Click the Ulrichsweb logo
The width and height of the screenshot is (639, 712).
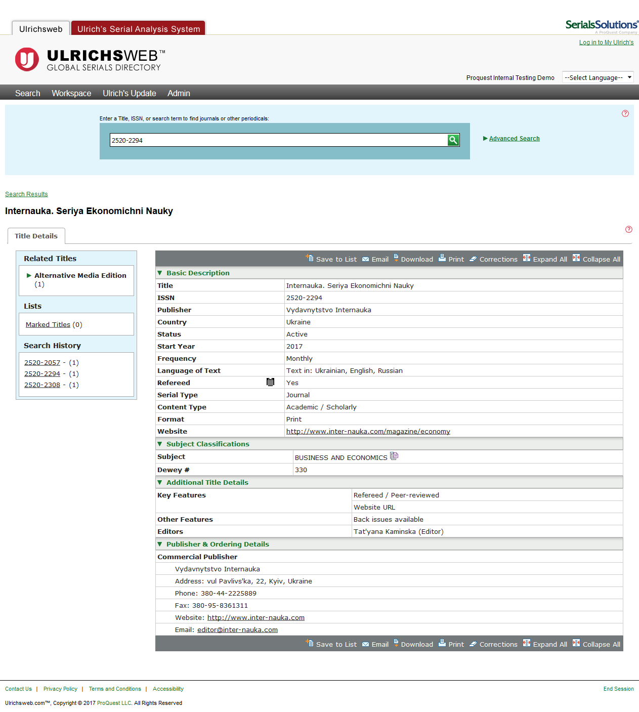point(90,60)
